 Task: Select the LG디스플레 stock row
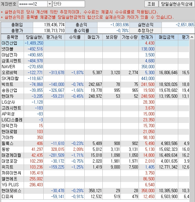tap(95, 120)
